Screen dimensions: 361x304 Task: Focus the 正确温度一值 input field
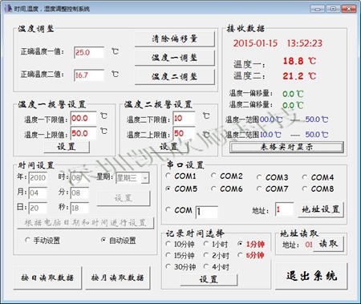89,52
